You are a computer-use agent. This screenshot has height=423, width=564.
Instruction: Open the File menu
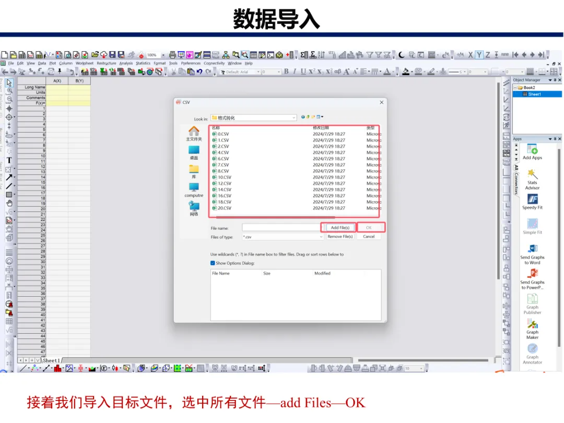[x=11, y=63]
